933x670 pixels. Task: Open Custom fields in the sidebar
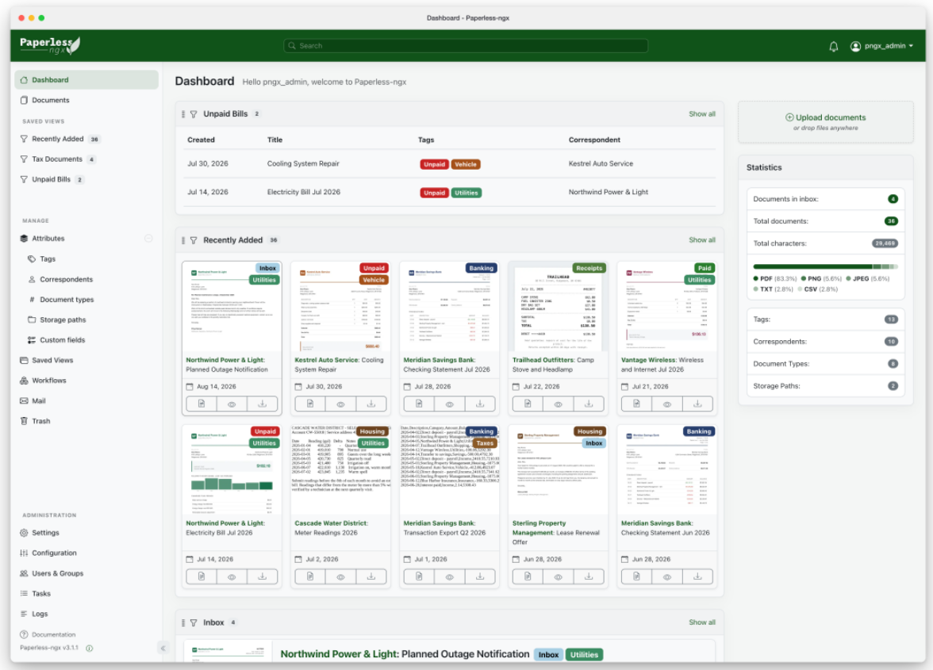[x=62, y=340]
